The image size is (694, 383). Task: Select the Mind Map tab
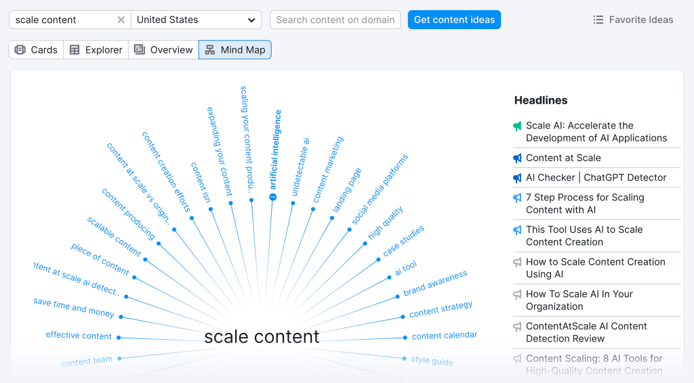point(235,49)
